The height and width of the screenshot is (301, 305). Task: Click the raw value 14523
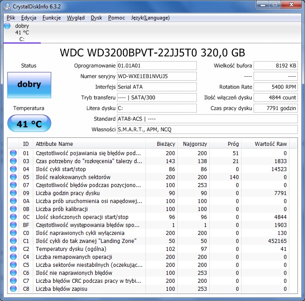click(x=279, y=169)
